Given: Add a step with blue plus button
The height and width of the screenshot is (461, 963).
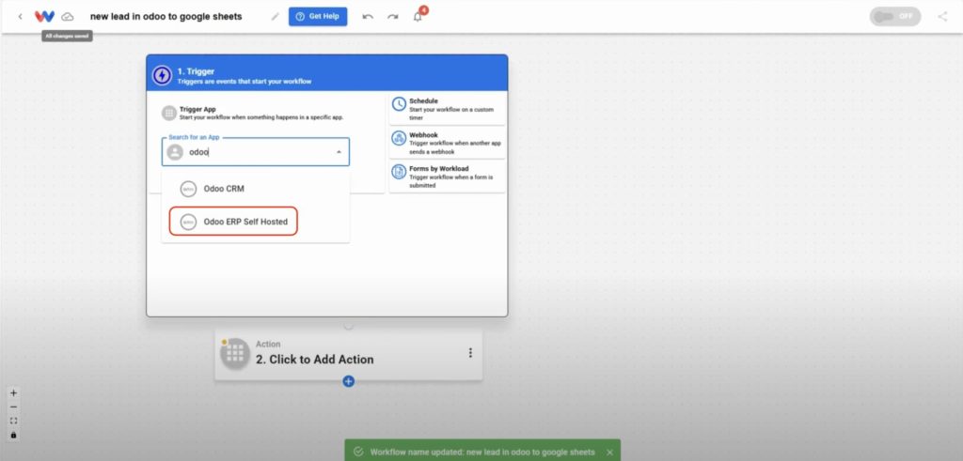Looking at the screenshot, I should point(348,381).
